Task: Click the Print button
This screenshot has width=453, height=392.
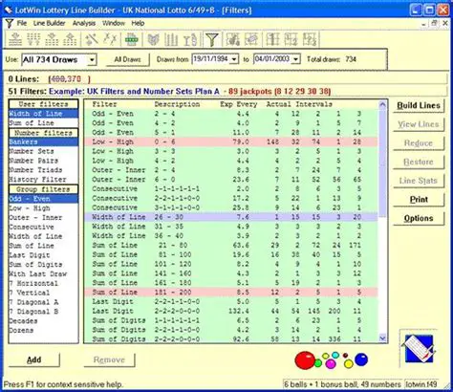Action: coord(419,200)
